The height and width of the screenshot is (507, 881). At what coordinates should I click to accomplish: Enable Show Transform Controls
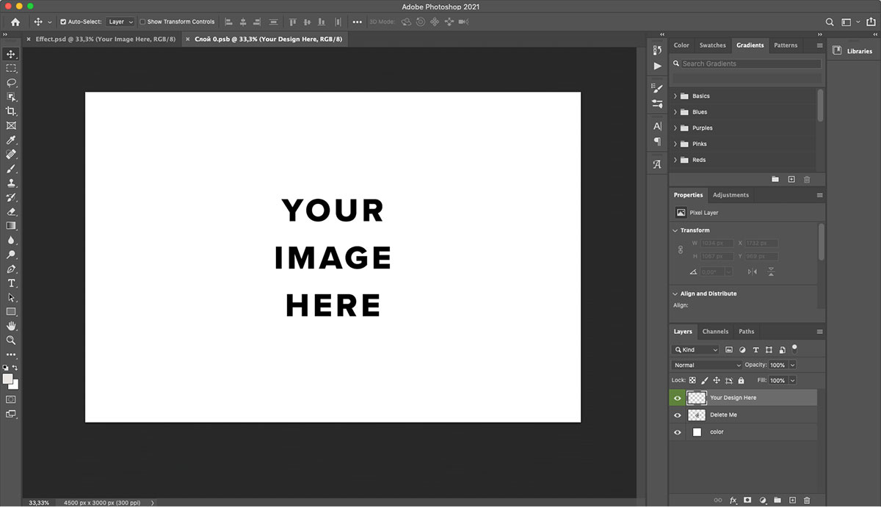pos(141,21)
